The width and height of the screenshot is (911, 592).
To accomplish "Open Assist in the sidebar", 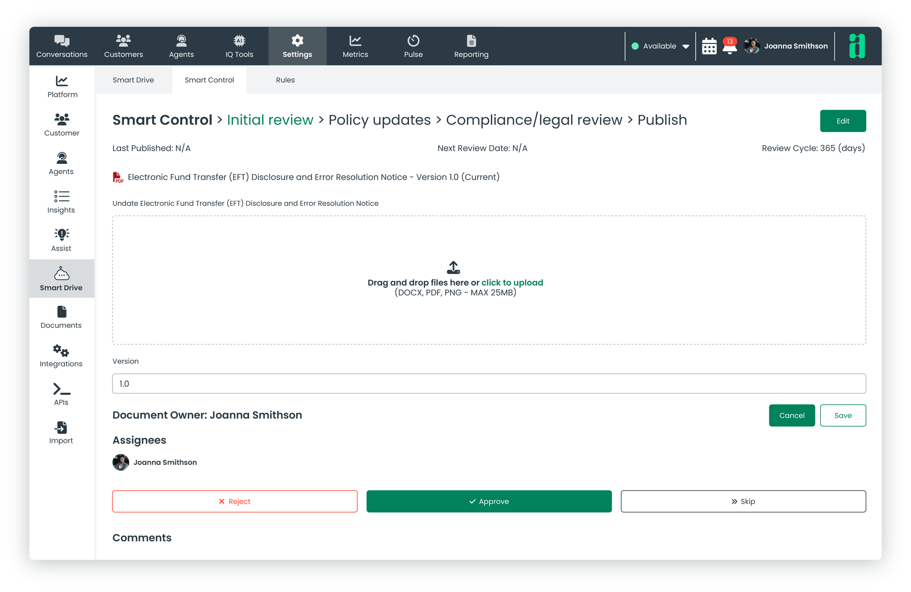I will coord(61,240).
